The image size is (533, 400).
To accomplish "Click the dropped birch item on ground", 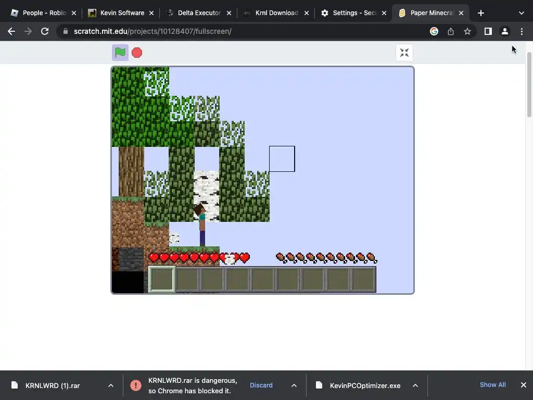I will coord(174,239).
